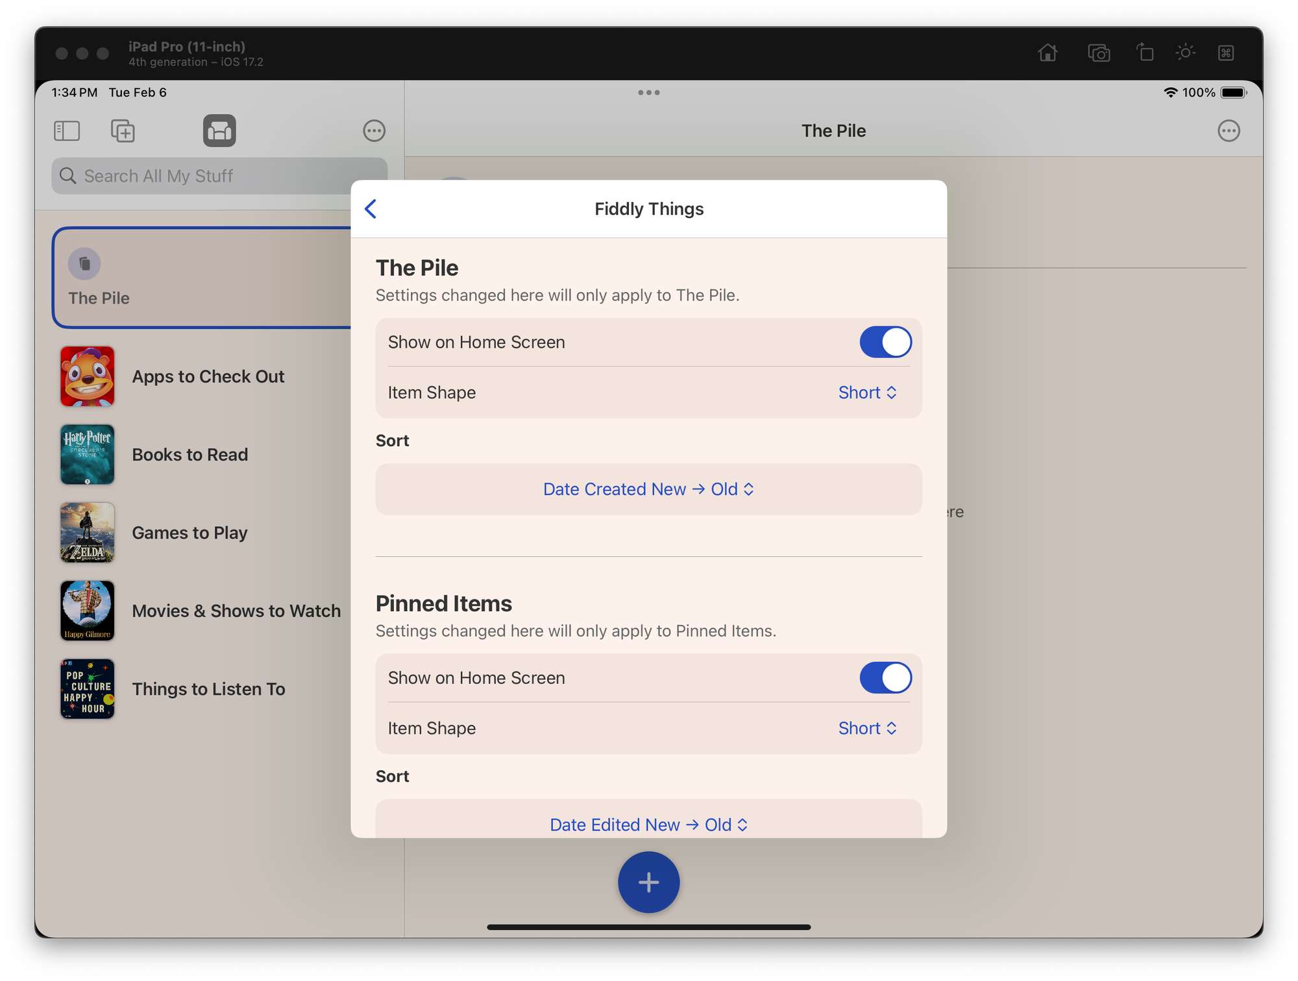The image size is (1298, 981).
Task: Go back from Fiddly Things
Action: click(x=371, y=209)
